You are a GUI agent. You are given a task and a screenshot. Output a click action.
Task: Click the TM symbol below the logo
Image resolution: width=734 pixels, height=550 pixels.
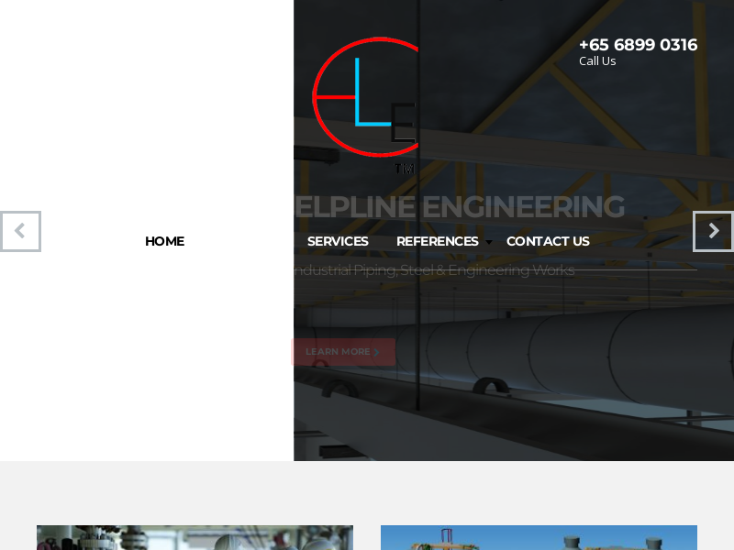(x=405, y=168)
